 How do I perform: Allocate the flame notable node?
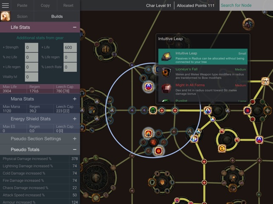click(148, 133)
